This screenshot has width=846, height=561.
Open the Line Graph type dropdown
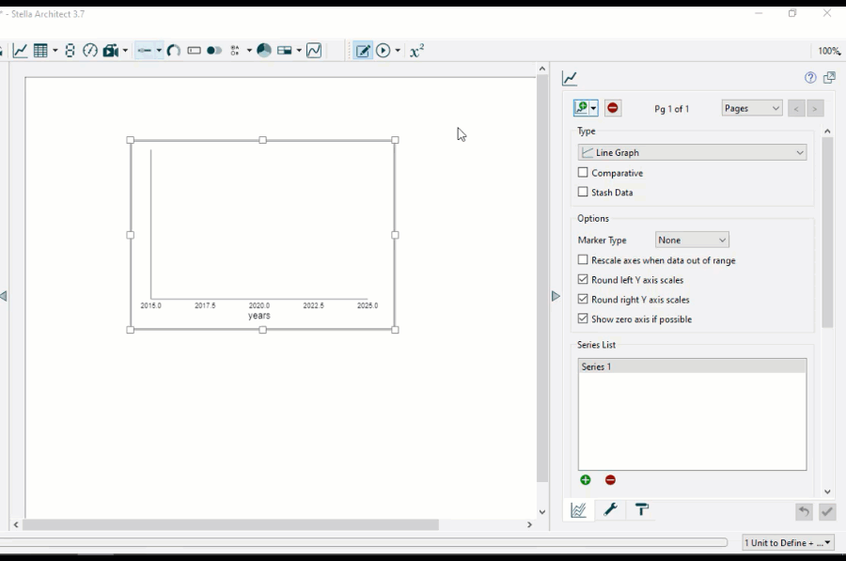tap(692, 152)
